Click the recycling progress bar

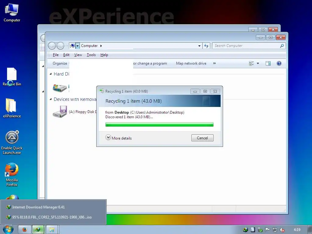click(159, 125)
